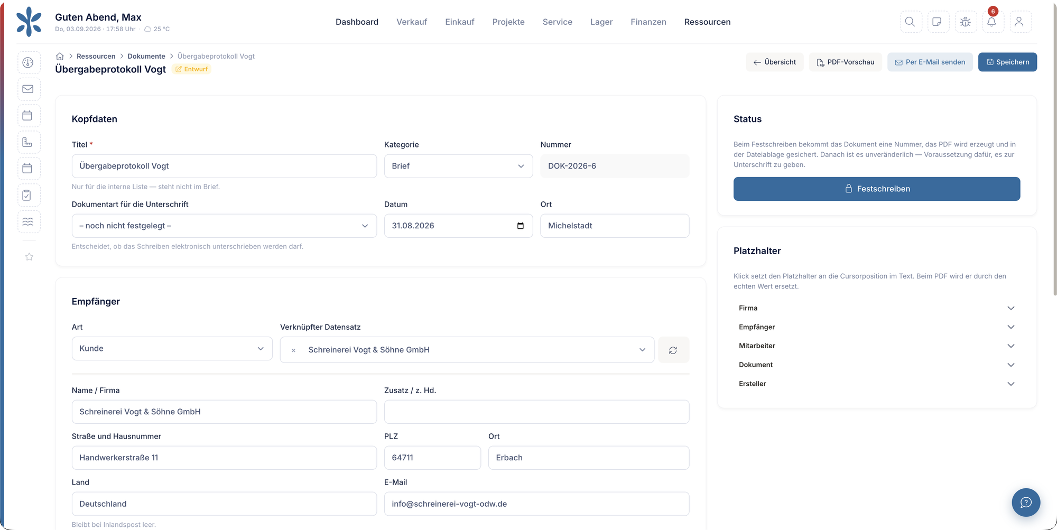The image size is (1057, 530).
Task: Click the flower logo at top left
Action: pos(29,22)
